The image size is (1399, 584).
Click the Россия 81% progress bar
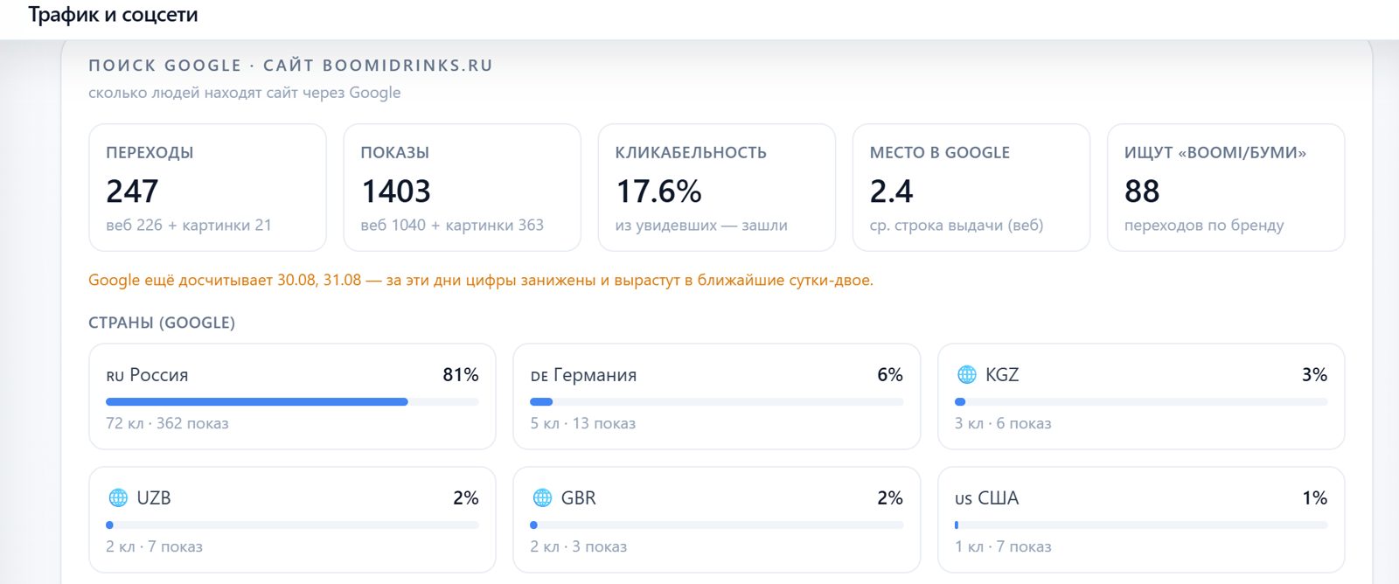point(292,402)
